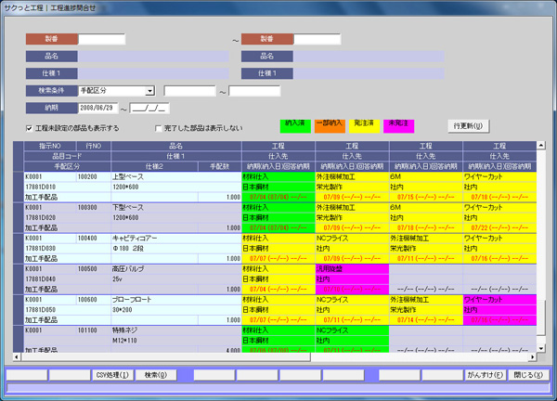Select the キャビティコアー name cell

point(176,239)
